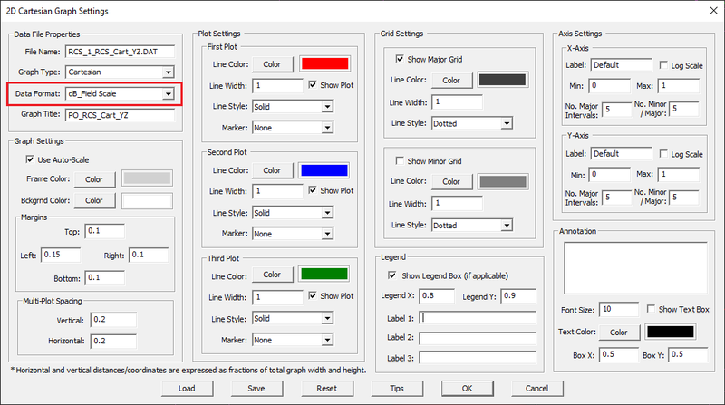The height and width of the screenshot is (405, 725).
Task: Click the Reset button
Action: coord(326,388)
